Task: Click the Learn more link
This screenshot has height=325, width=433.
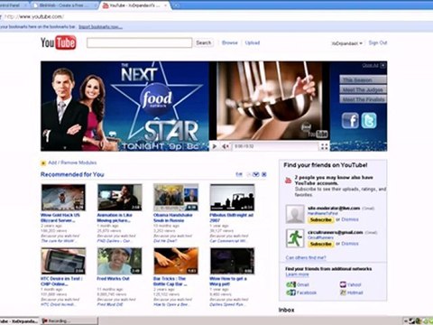Action: 297,274
